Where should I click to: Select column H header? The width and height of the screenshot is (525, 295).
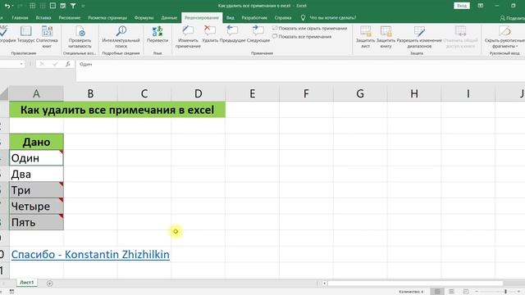coord(414,93)
